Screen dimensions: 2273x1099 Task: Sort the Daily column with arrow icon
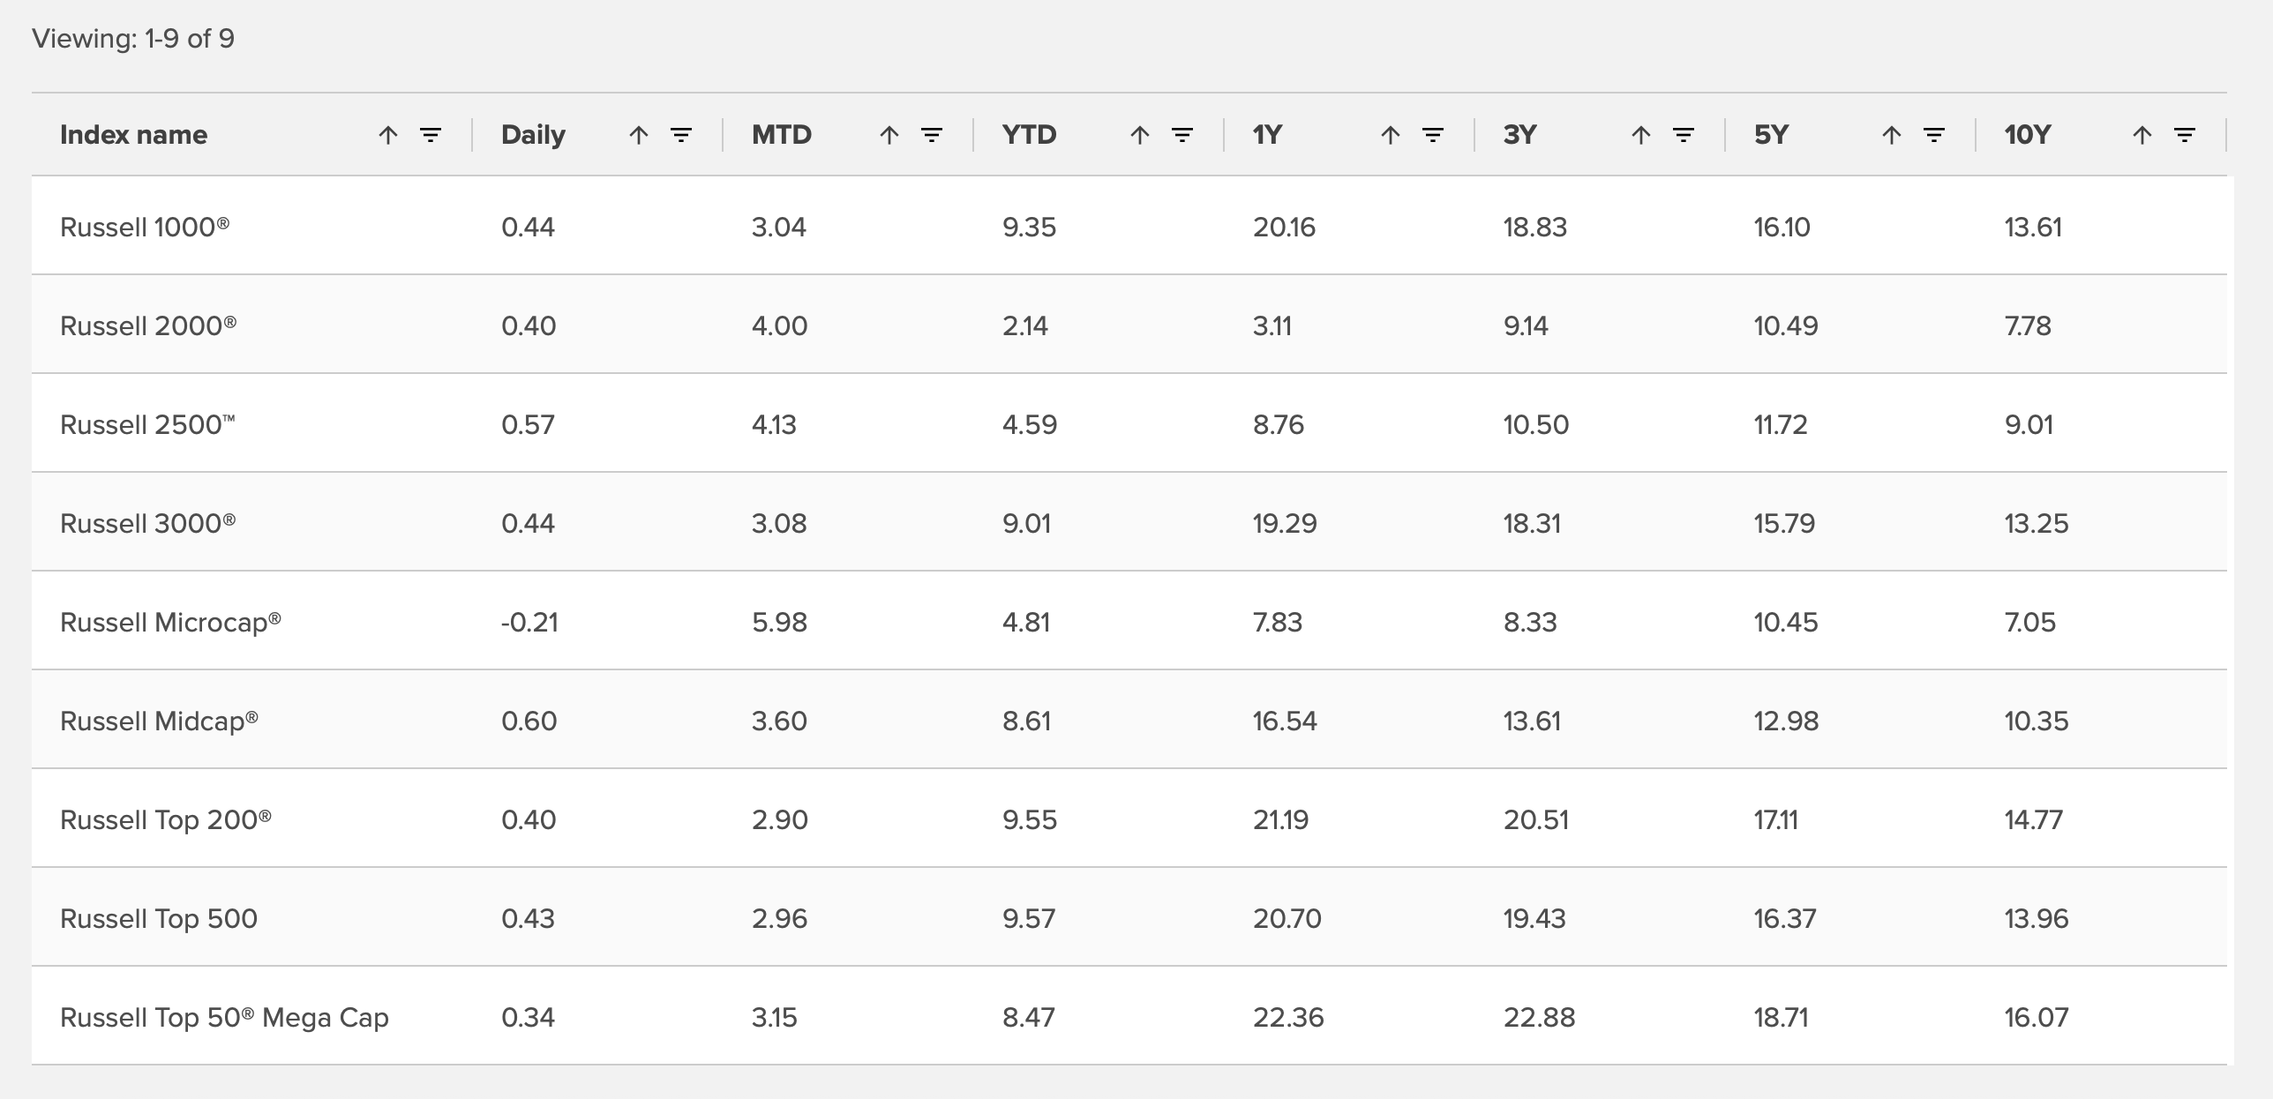coord(639,135)
